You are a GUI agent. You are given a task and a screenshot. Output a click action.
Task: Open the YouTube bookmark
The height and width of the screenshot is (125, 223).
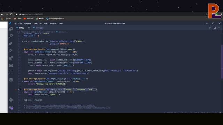click(29, 19)
